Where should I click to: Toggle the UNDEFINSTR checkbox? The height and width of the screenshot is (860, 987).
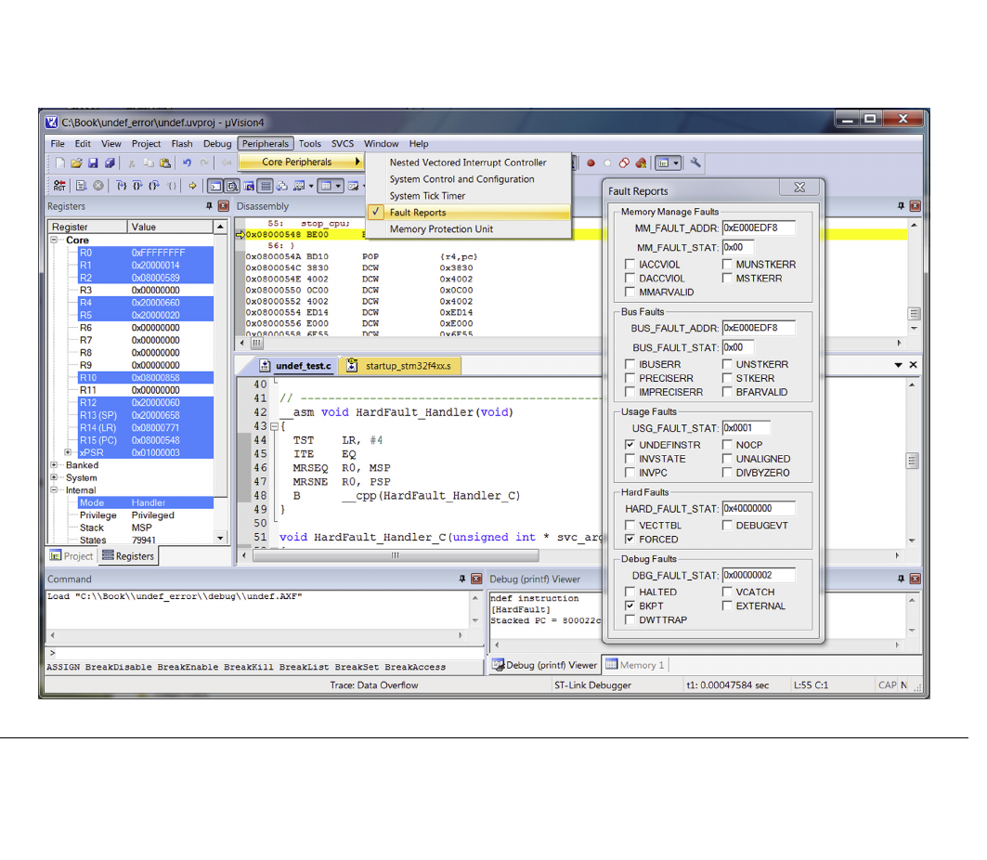[630, 445]
